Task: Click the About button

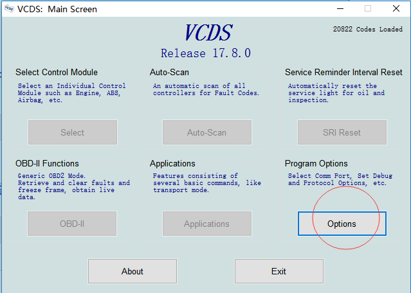Action: click(x=132, y=271)
